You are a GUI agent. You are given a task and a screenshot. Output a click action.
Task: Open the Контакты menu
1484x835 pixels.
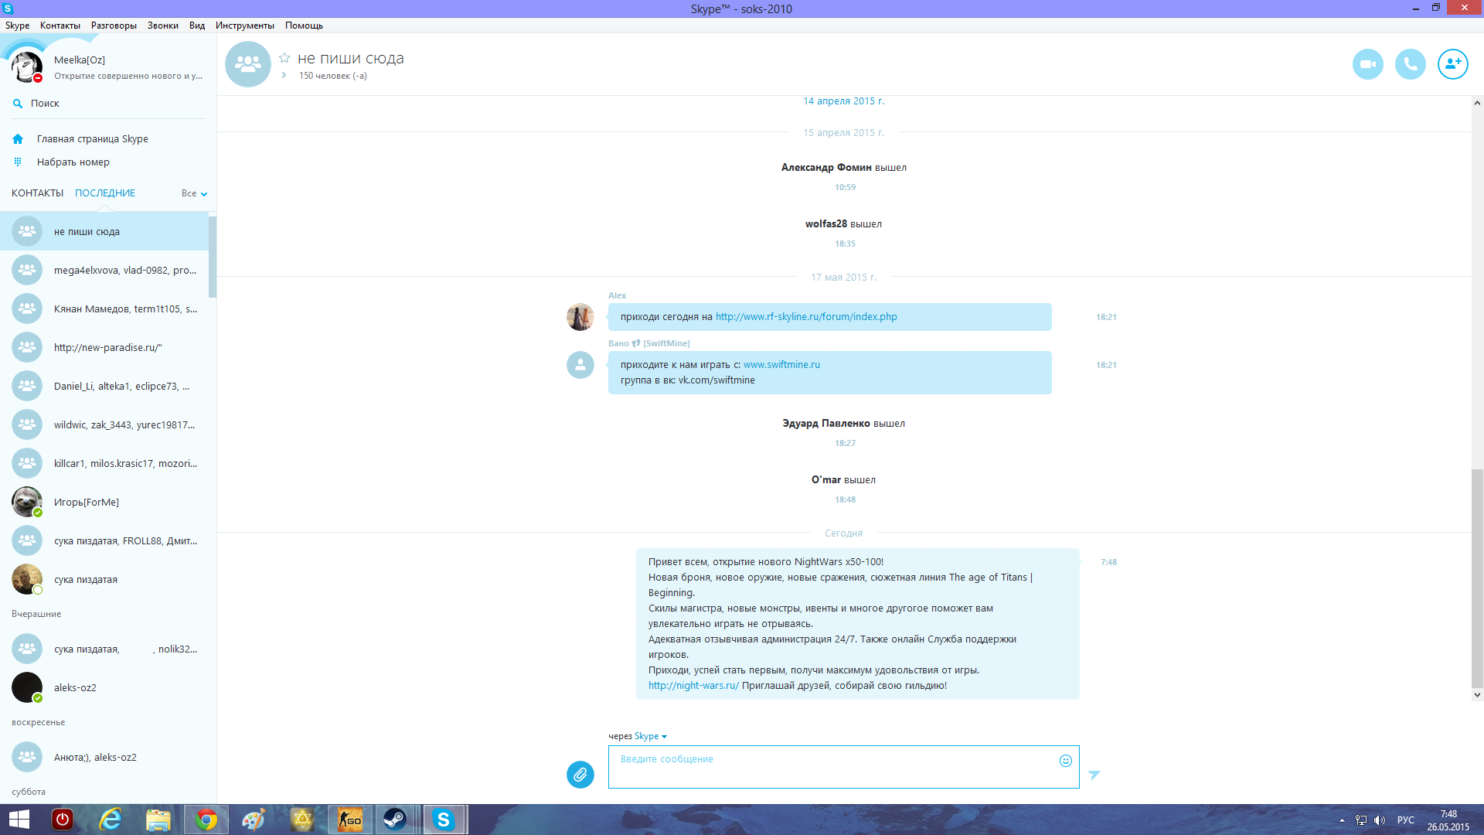pos(60,26)
